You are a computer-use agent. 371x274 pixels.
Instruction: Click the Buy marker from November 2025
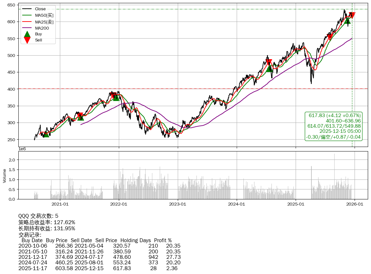(x=347, y=21)
